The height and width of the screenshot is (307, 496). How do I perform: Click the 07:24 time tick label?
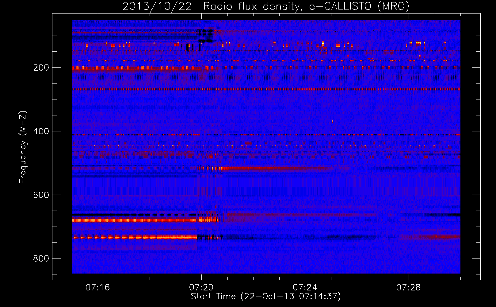305,287
